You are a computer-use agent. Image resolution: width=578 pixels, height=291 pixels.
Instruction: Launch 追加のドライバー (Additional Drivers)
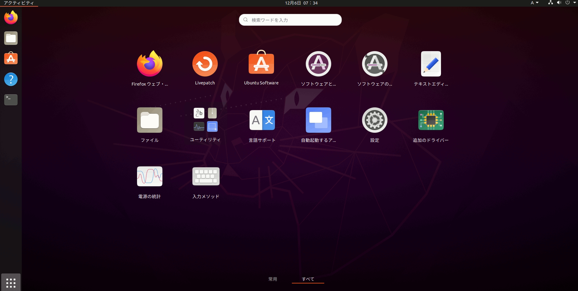(x=431, y=120)
